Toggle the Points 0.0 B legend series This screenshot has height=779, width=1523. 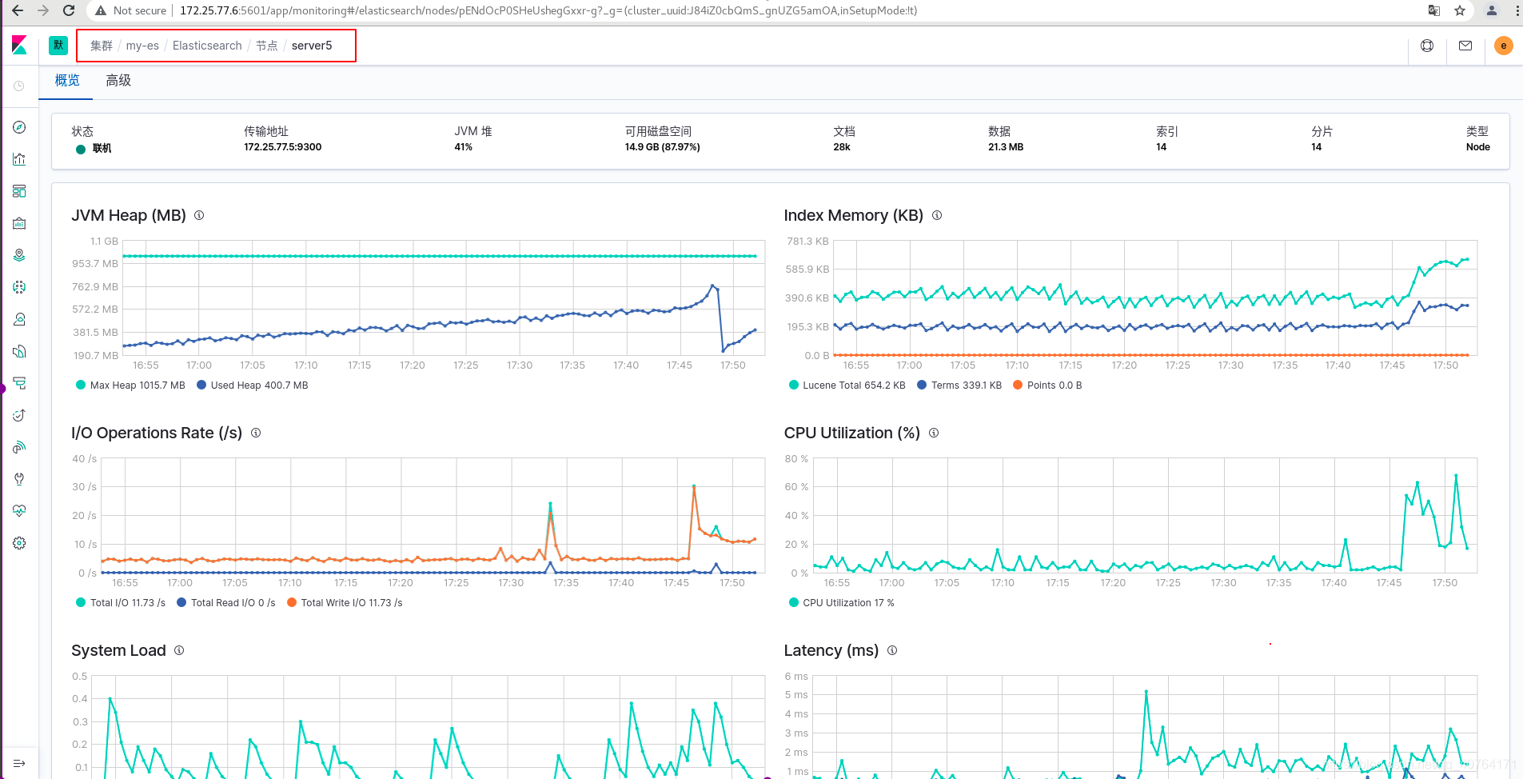(x=1047, y=386)
